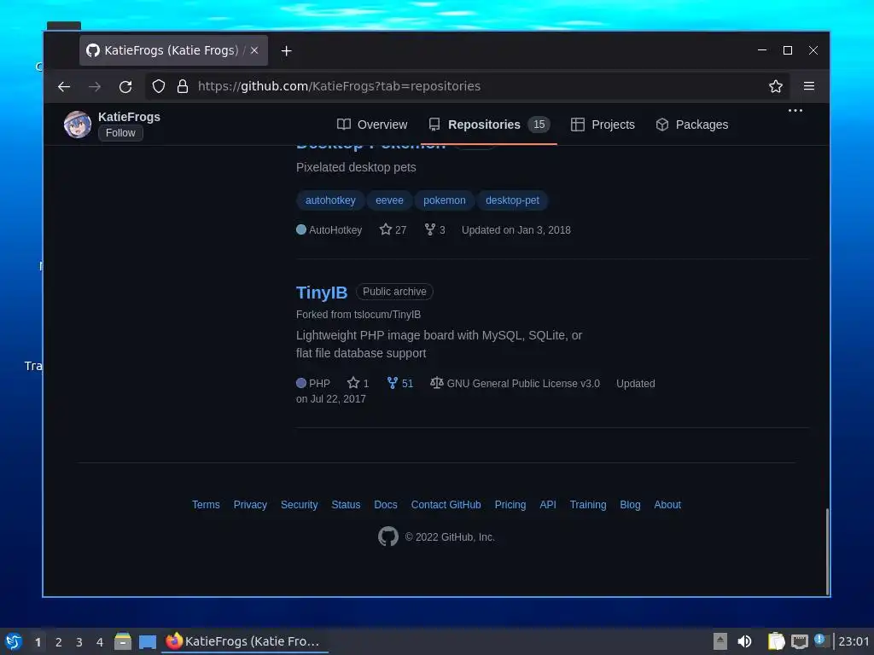Click the GitHub Octocat footer logo

388,536
